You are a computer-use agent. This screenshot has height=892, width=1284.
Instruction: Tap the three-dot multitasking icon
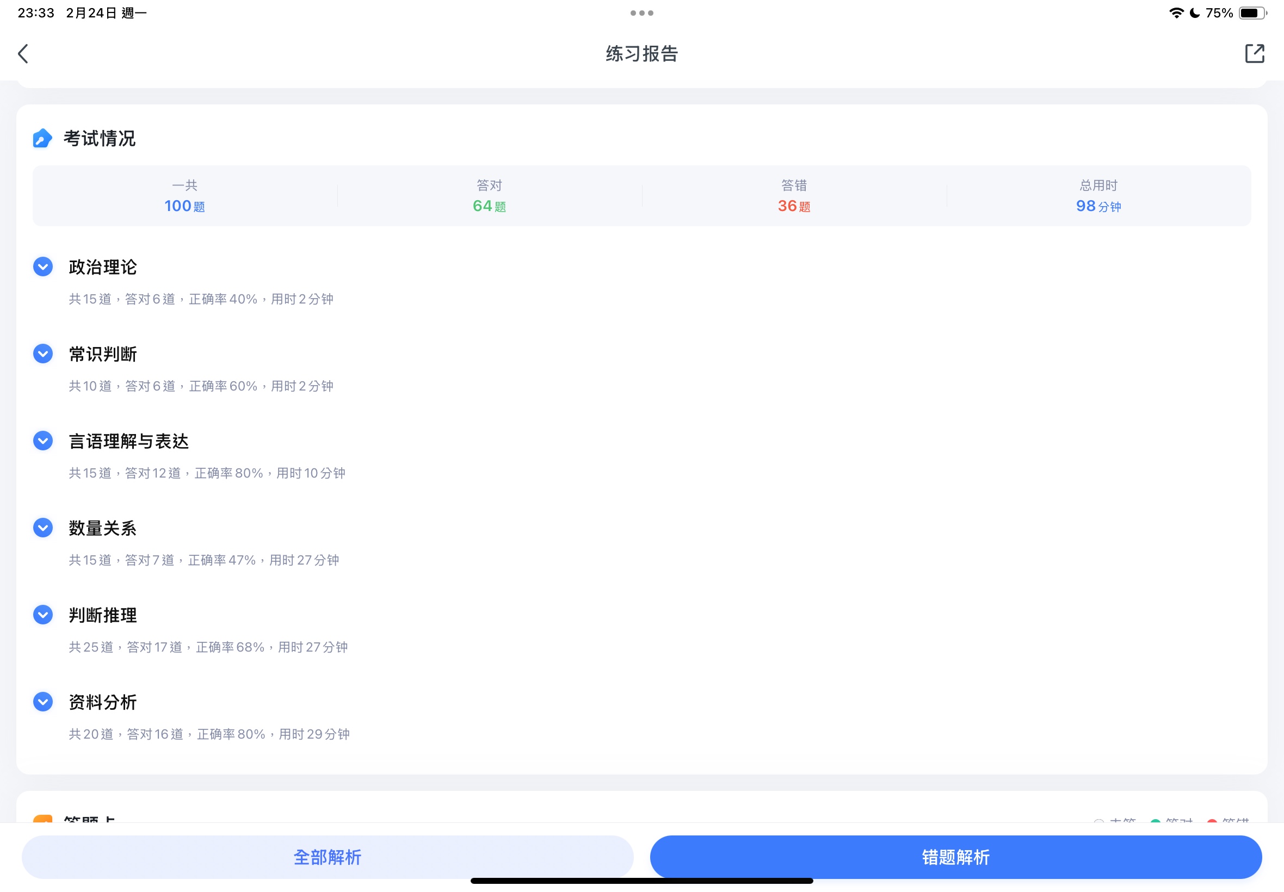pyautogui.click(x=641, y=13)
